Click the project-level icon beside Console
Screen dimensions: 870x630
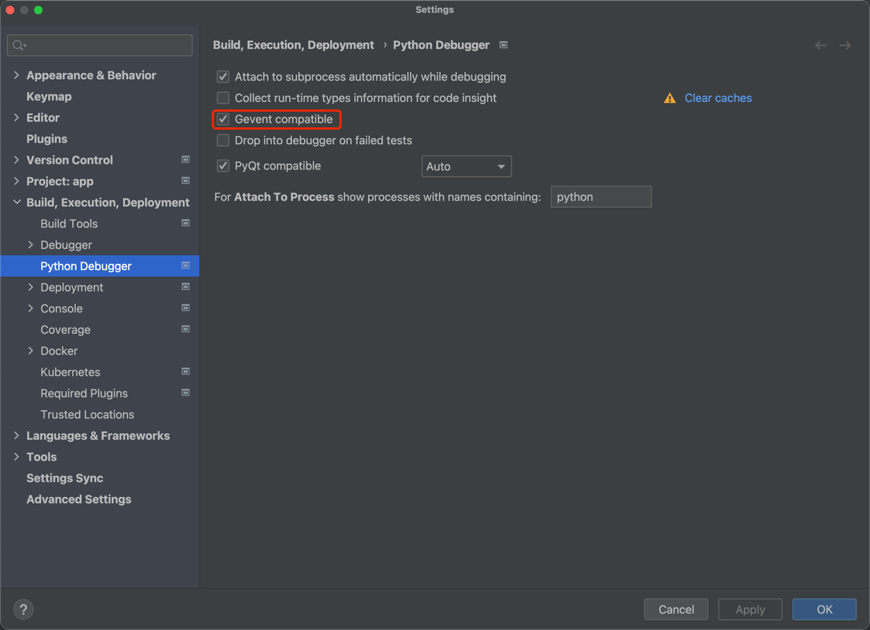click(x=185, y=308)
